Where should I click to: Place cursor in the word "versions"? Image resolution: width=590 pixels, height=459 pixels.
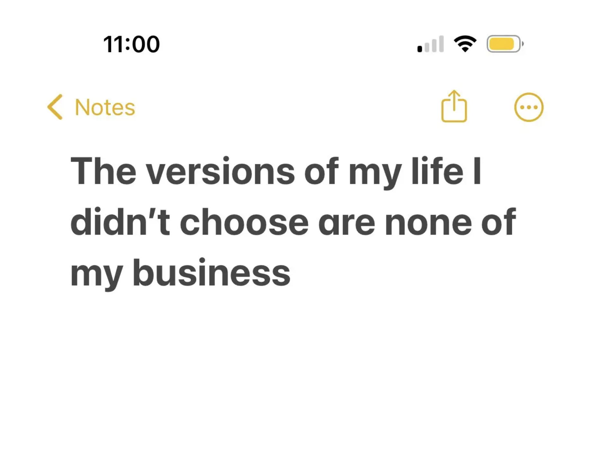pyautogui.click(x=220, y=172)
